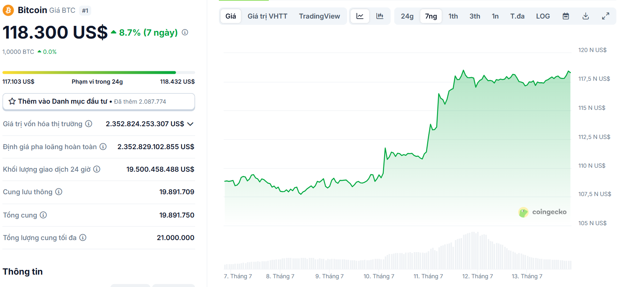Click Phạm vi trong 24g label
Image resolution: width=619 pixels, height=287 pixels.
click(x=97, y=81)
